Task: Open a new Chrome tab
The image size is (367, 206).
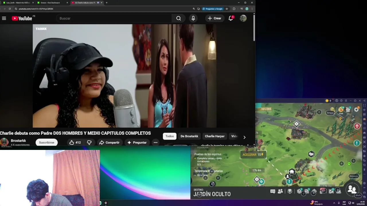Action: coord(107,3)
